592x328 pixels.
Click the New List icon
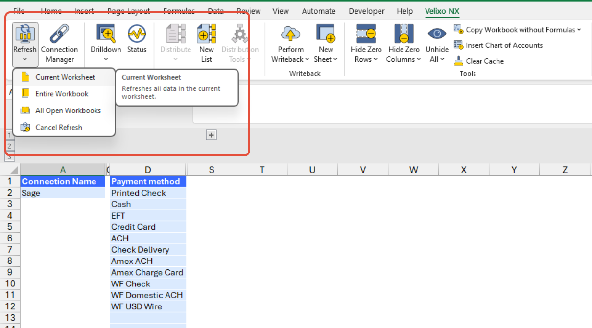206,34
